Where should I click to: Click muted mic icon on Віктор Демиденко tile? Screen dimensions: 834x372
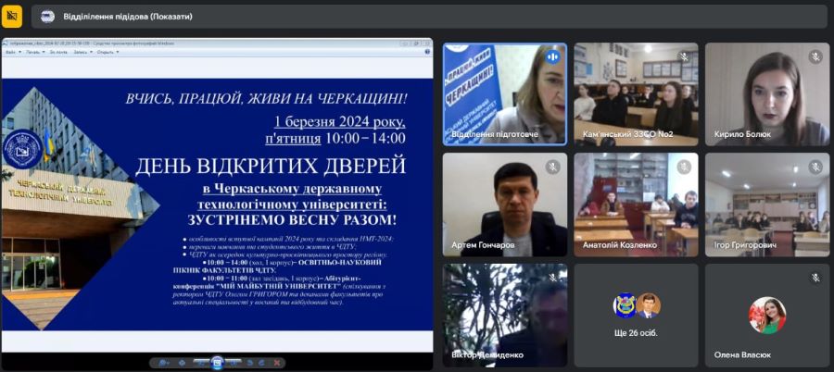tap(553, 278)
